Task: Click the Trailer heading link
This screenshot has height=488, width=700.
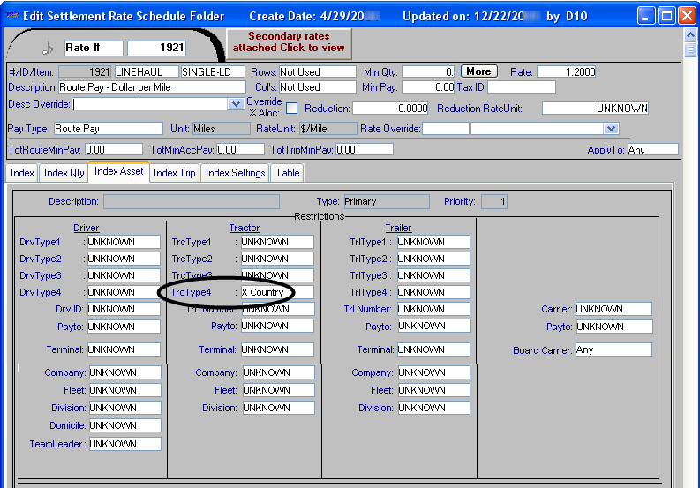Action: point(398,228)
